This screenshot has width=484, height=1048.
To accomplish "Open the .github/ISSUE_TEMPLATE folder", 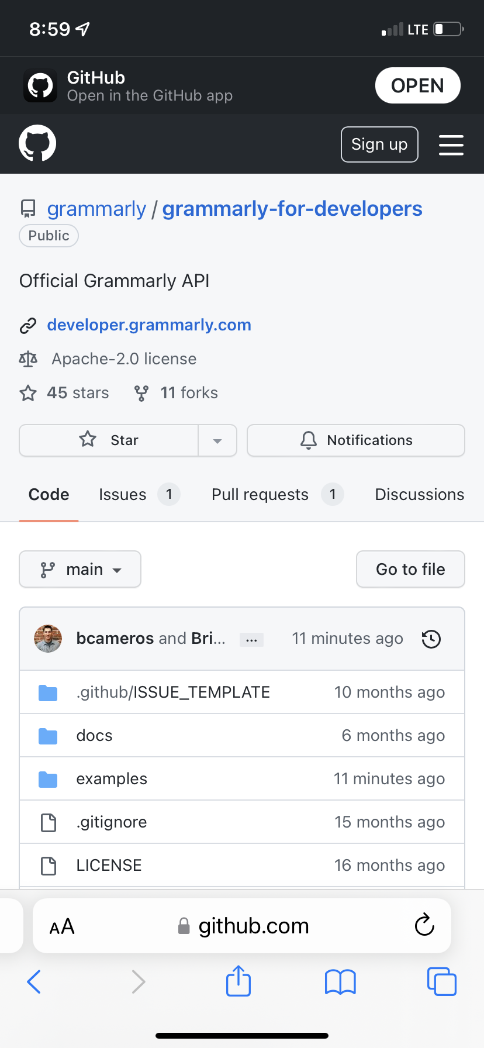I will click(173, 692).
